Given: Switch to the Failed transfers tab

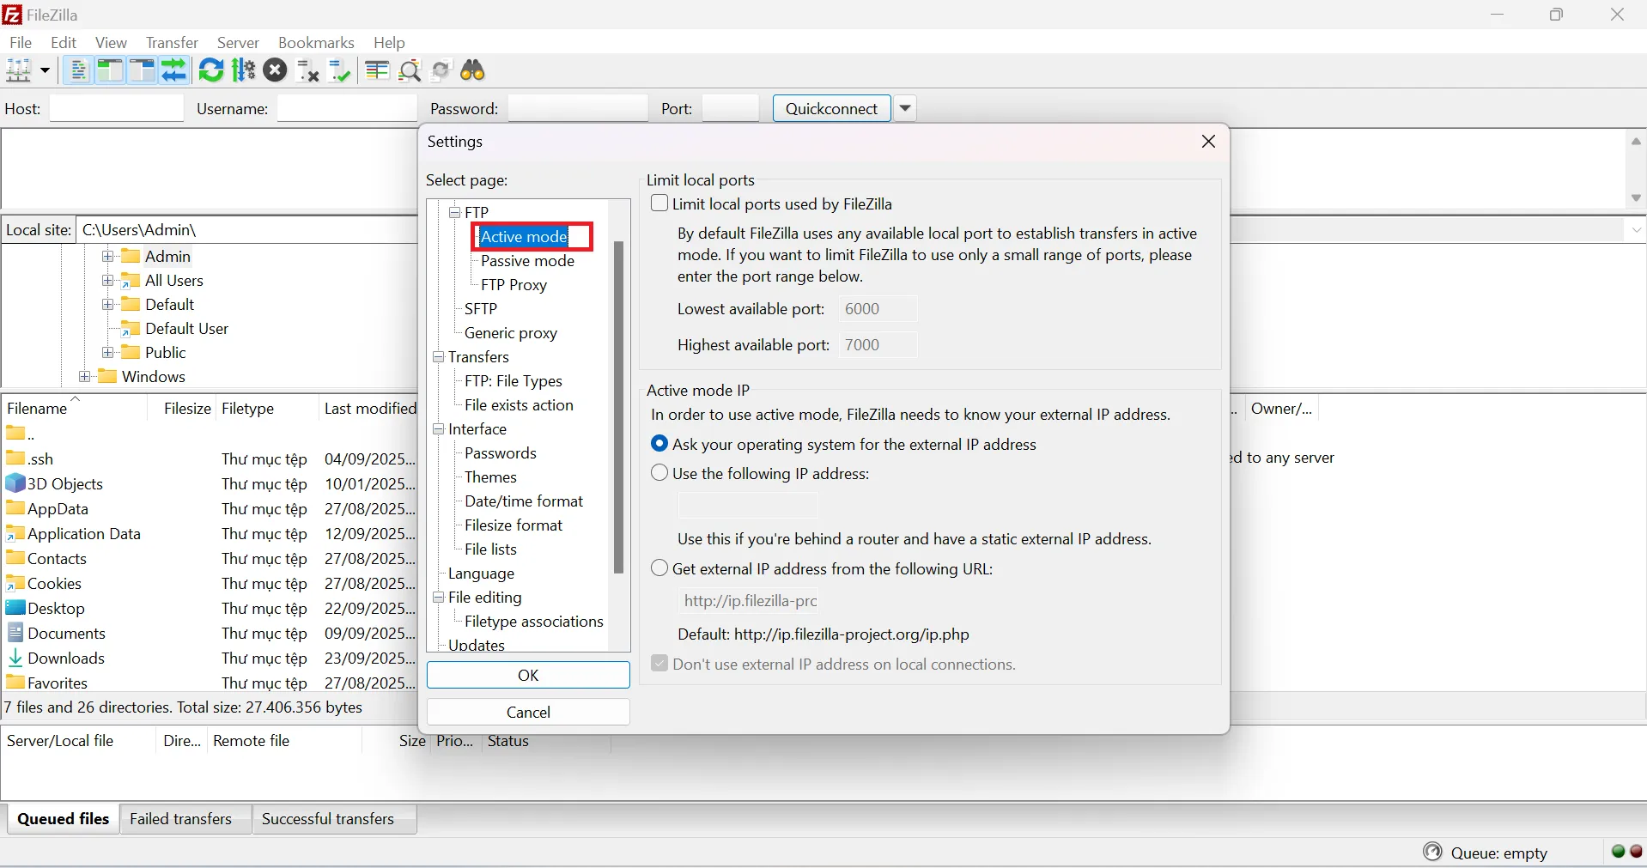Looking at the screenshot, I should (x=180, y=819).
